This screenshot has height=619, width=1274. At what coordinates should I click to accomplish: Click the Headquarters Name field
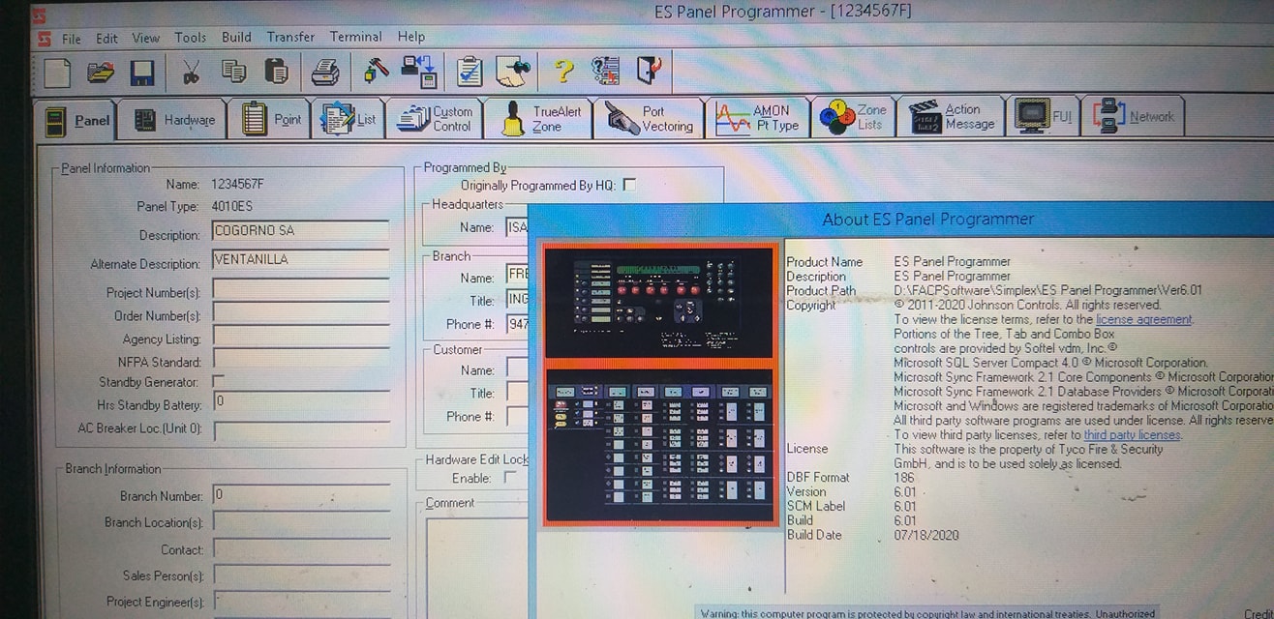coord(517,227)
